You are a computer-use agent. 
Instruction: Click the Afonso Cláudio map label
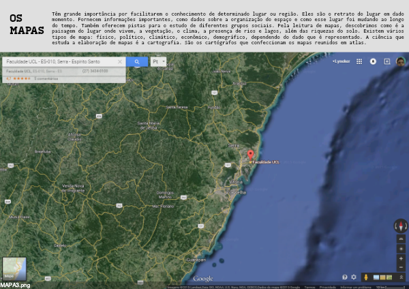click(74, 137)
